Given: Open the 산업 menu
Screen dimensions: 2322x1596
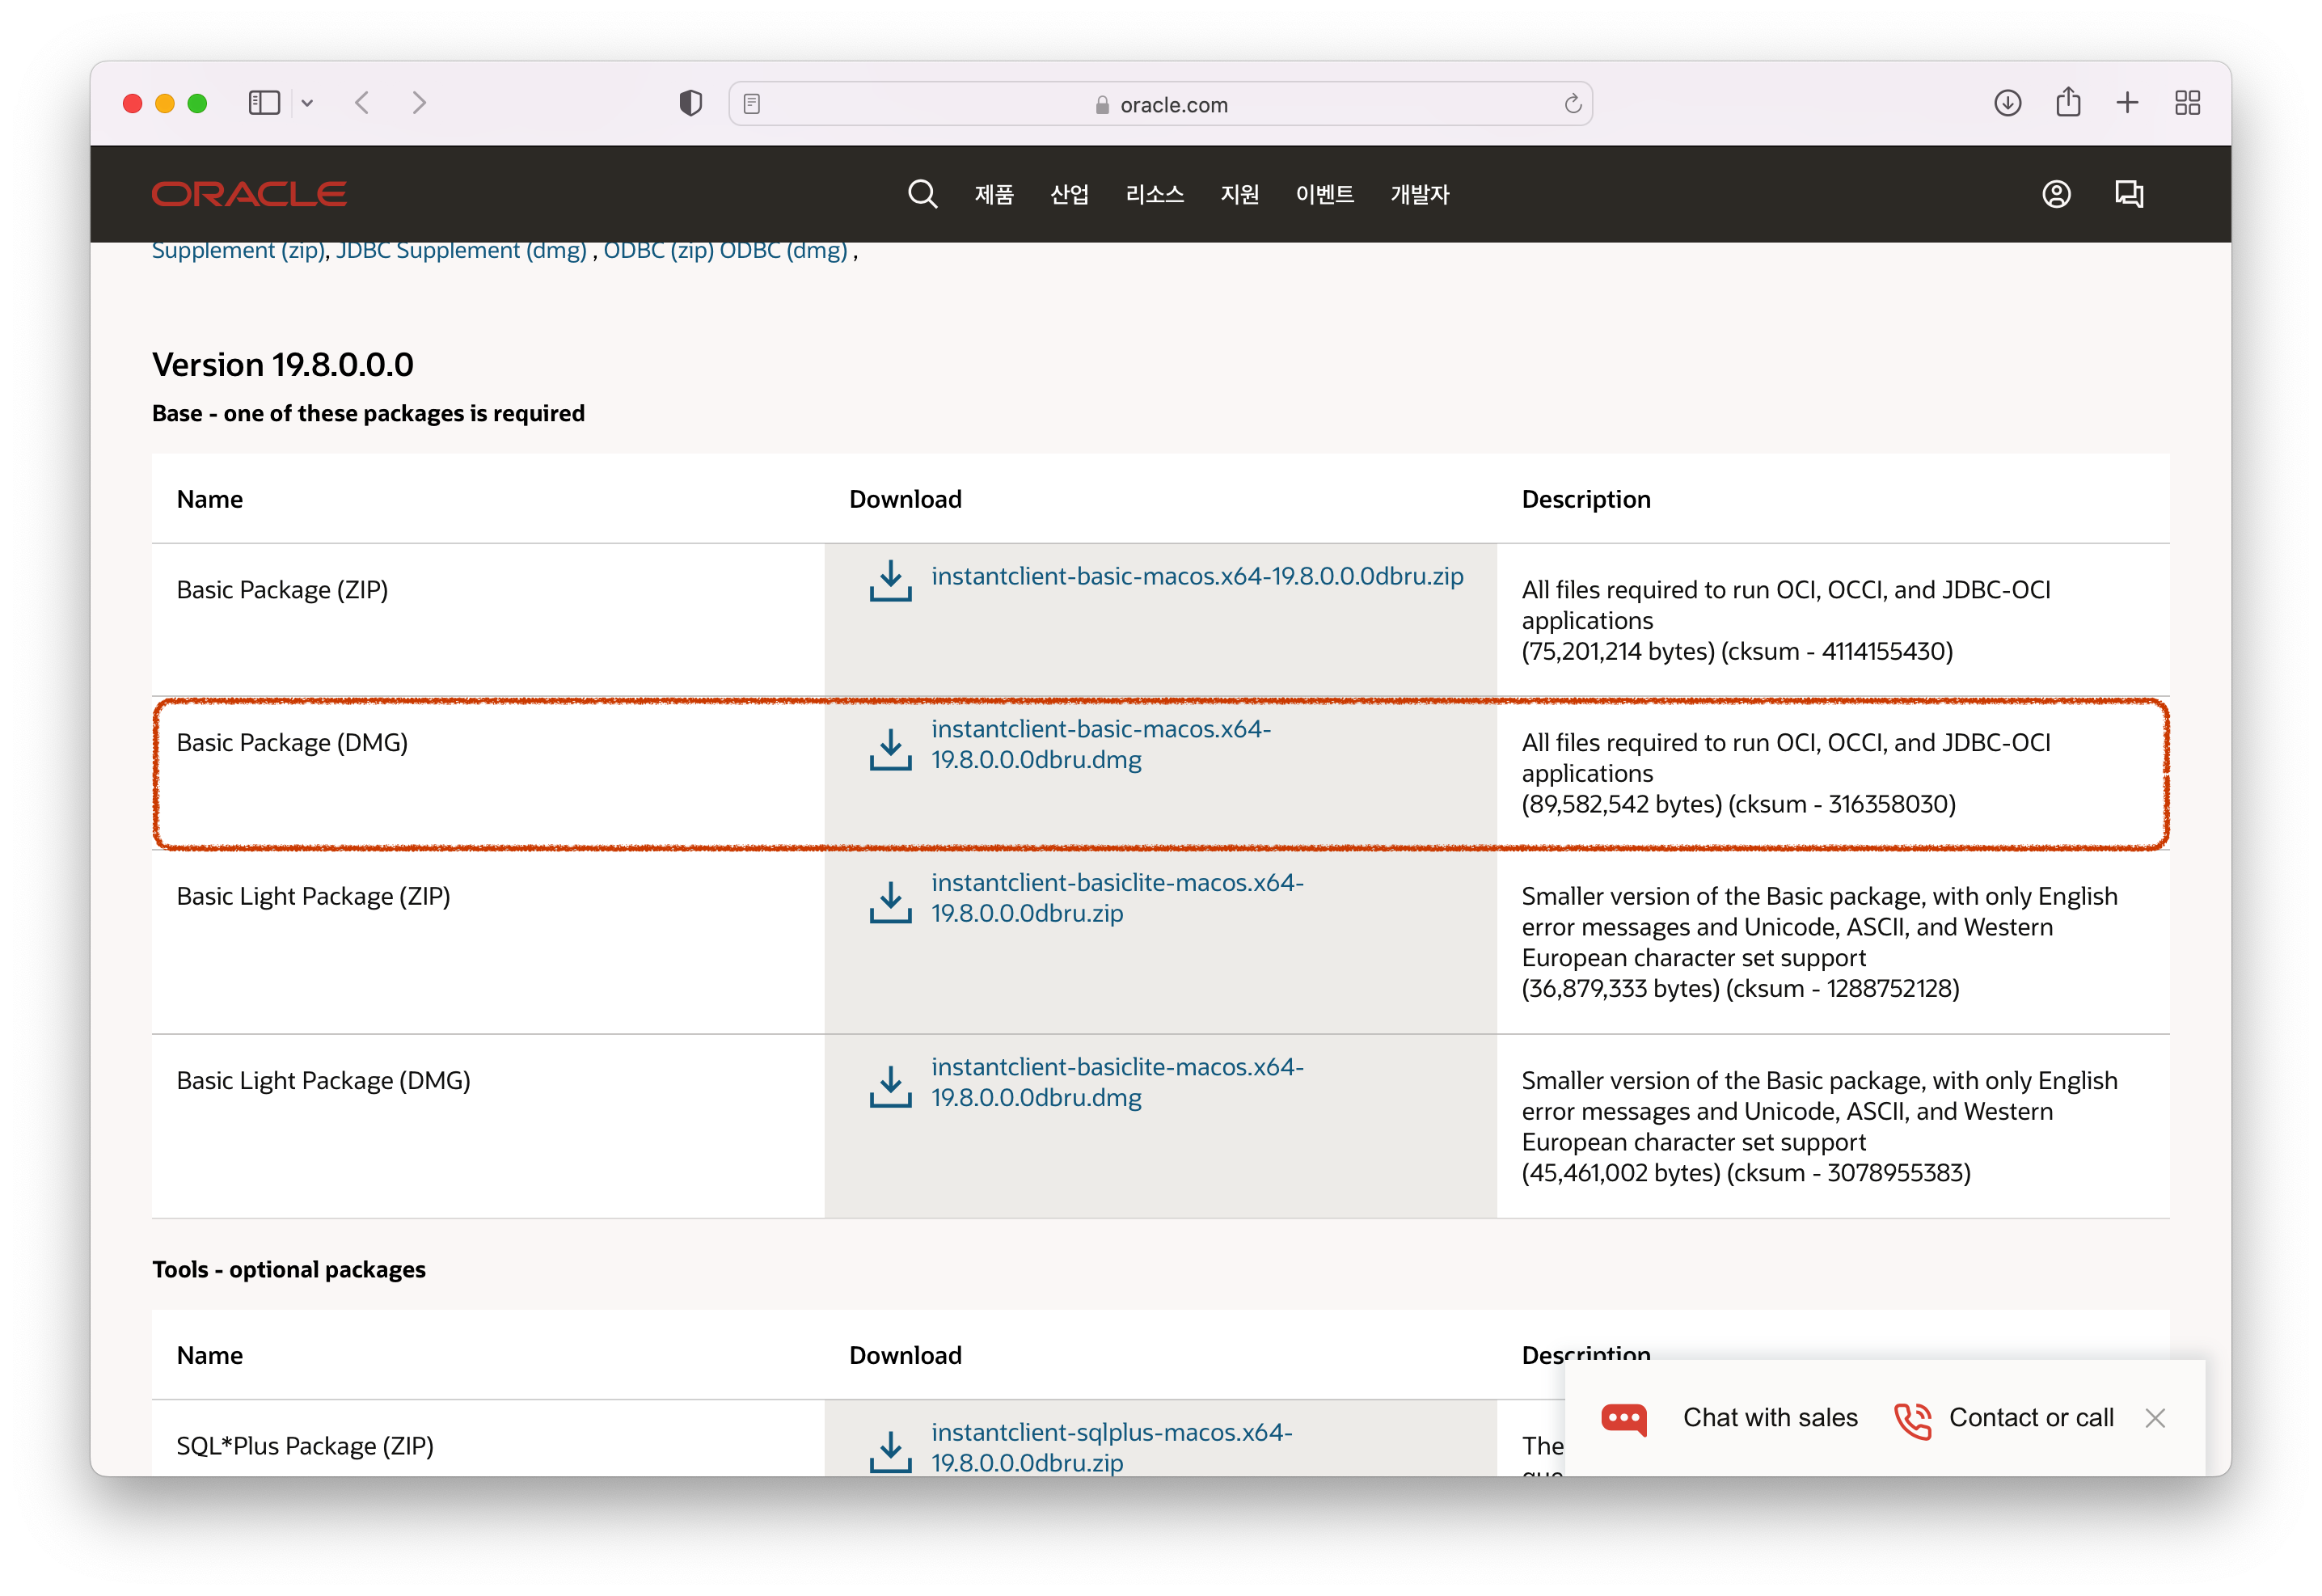Looking at the screenshot, I should click(1069, 194).
